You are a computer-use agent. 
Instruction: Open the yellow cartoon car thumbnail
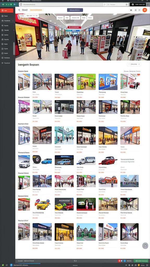pyautogui.click(x=42, y=204)
